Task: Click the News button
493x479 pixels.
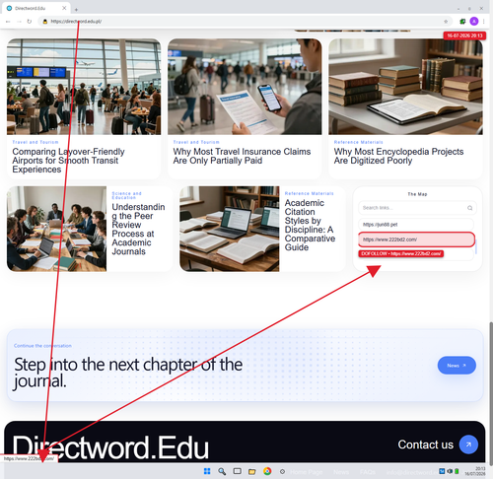Action: click(x=457, y=366)
